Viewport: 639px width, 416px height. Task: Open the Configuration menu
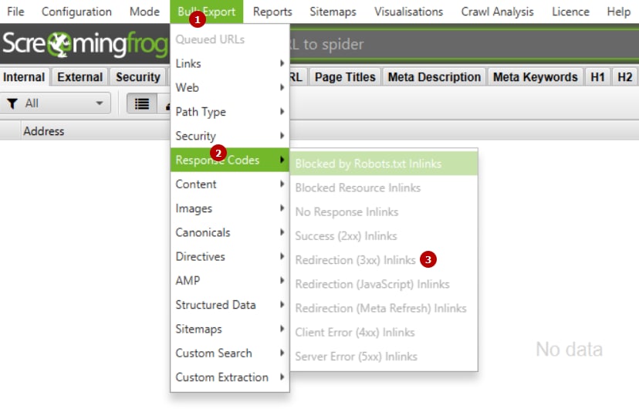[x=76, y=12]
